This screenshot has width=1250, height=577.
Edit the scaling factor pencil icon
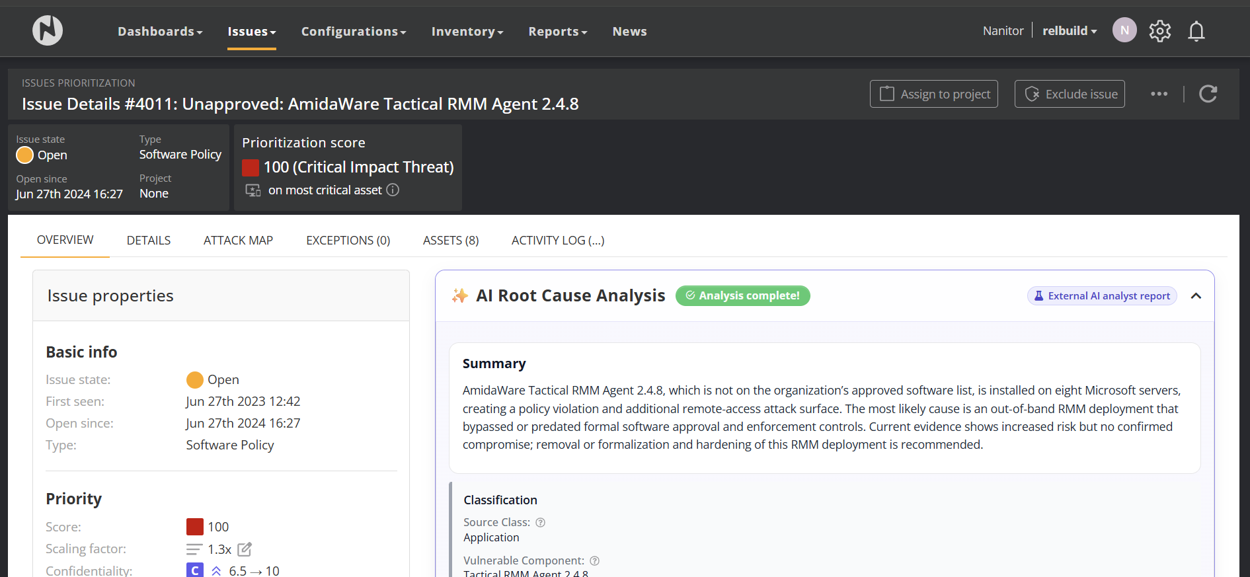pyautogui.click(x=245, y=549)
